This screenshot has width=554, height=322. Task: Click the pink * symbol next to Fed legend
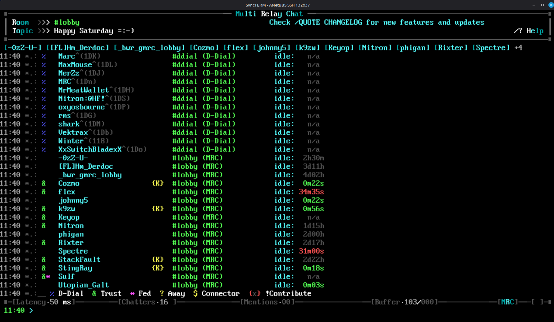pyautogui.click(x=132, y=293)
